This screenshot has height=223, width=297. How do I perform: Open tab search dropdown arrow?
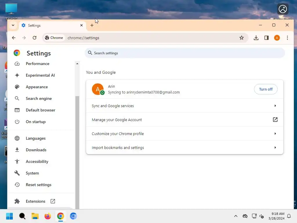click(13, 25)
